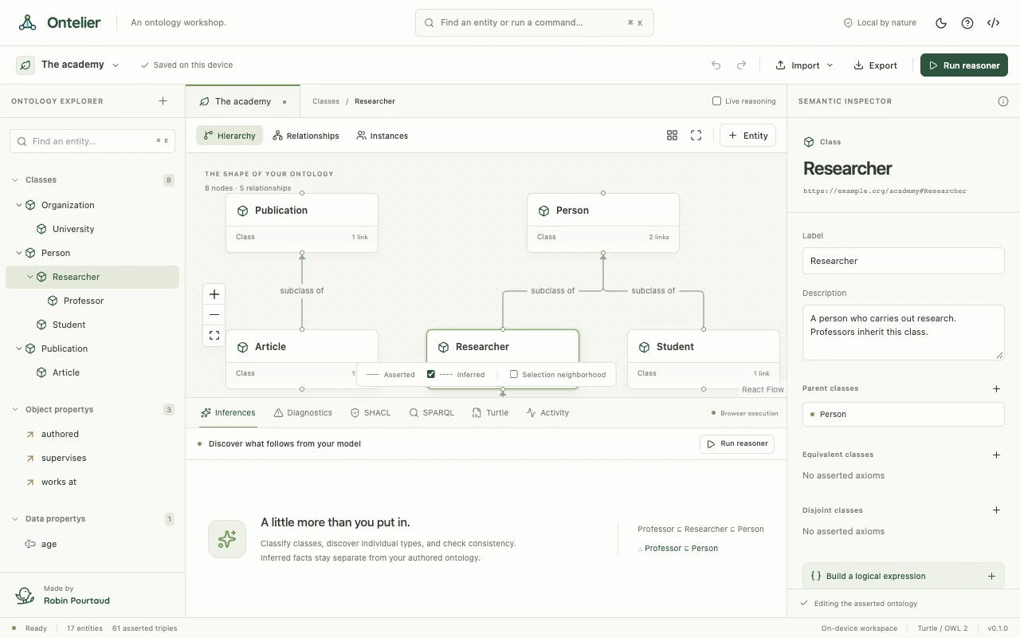Viewport: 1020px width, 638px height.
Task: Open Semantic Inspector info icon
Action: pyautogui.click(x=1003, y=101)
